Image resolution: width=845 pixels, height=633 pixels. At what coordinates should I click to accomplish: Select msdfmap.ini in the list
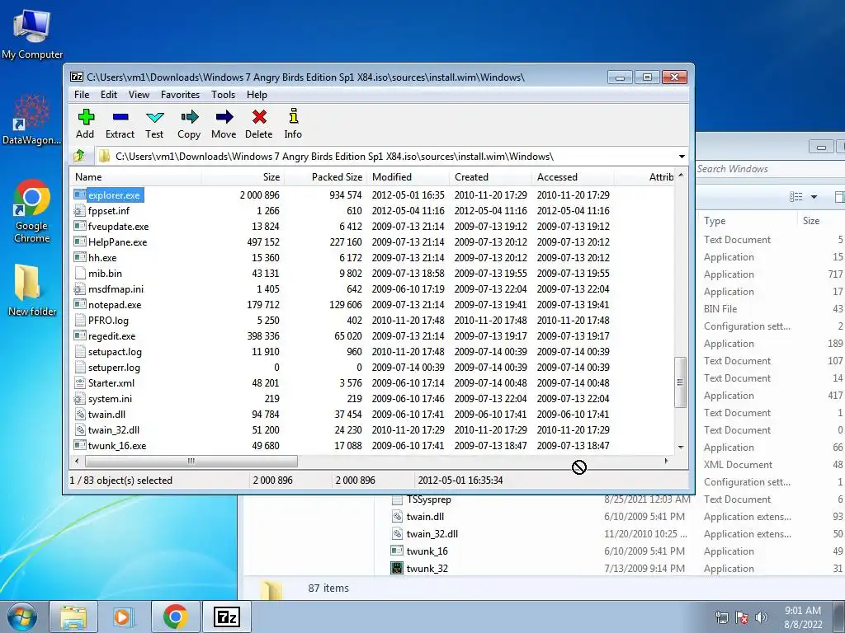coord(116,289)
